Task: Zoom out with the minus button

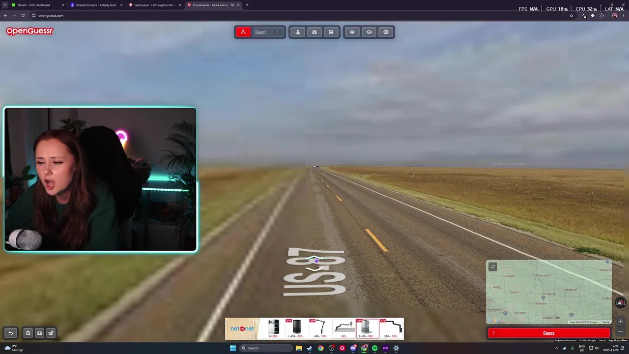Action: (621, 331)
